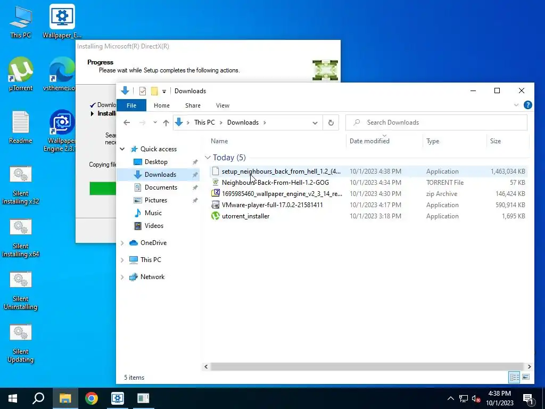The width and height of the screenshot is (545, 409).
Task: Click scrollbar right arrow
Action: coord(530,366)
